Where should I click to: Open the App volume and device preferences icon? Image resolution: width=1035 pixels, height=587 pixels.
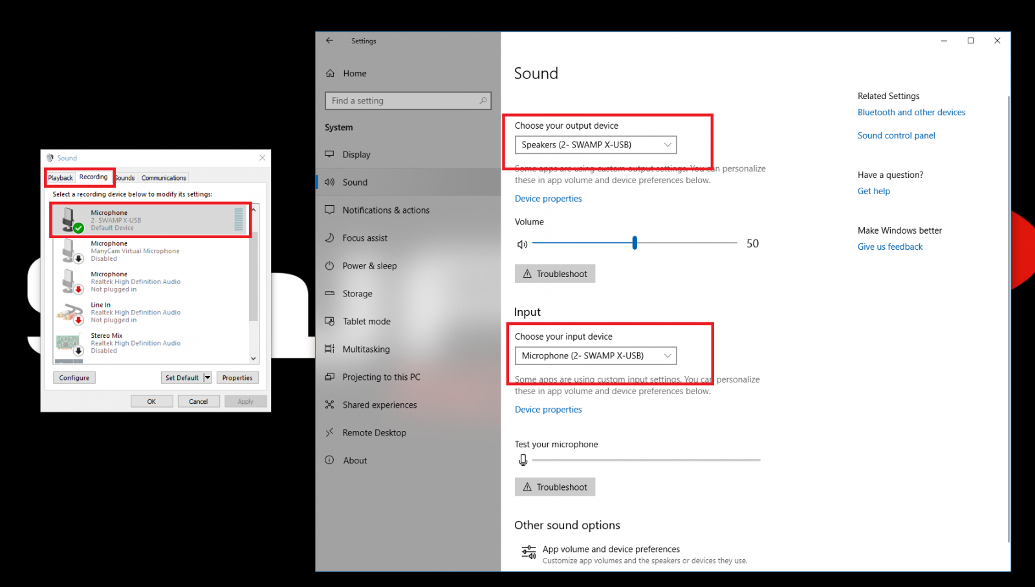click(528, 553)
